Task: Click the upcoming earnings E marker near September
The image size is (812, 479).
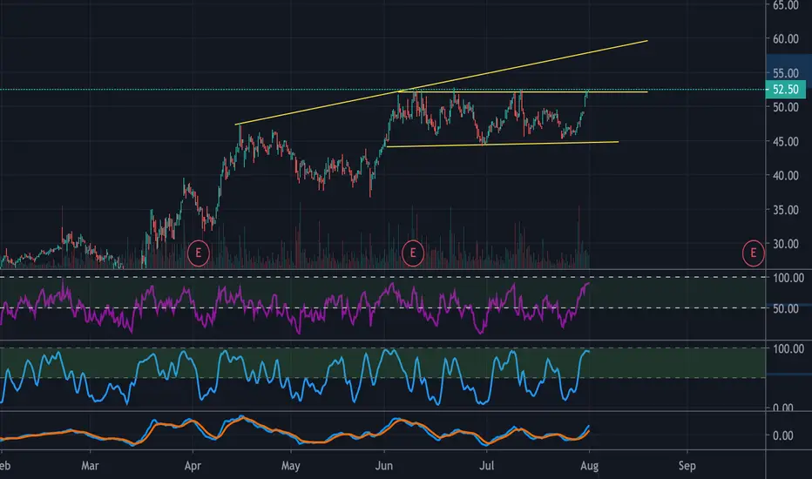Action: (x=753, y=253)
